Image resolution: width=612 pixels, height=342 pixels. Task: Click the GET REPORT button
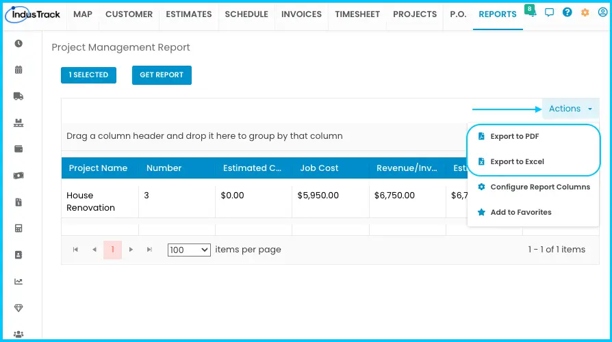click(x=162, y=75)
